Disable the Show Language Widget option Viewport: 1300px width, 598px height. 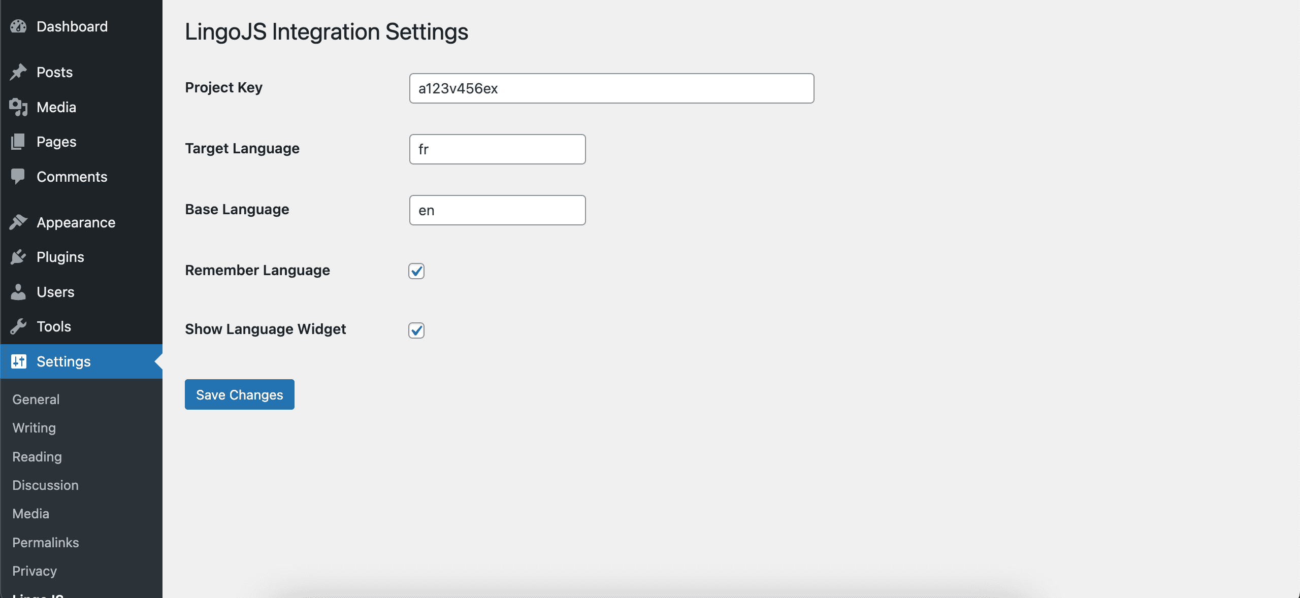(x=416, y=330)
